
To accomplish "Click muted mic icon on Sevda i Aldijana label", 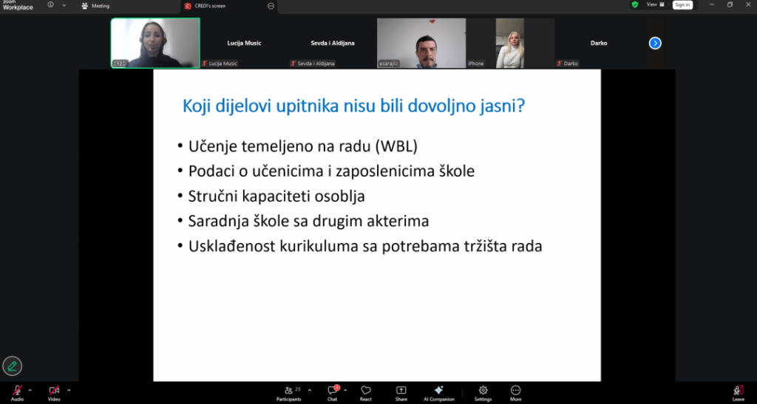I will point(293,64).
